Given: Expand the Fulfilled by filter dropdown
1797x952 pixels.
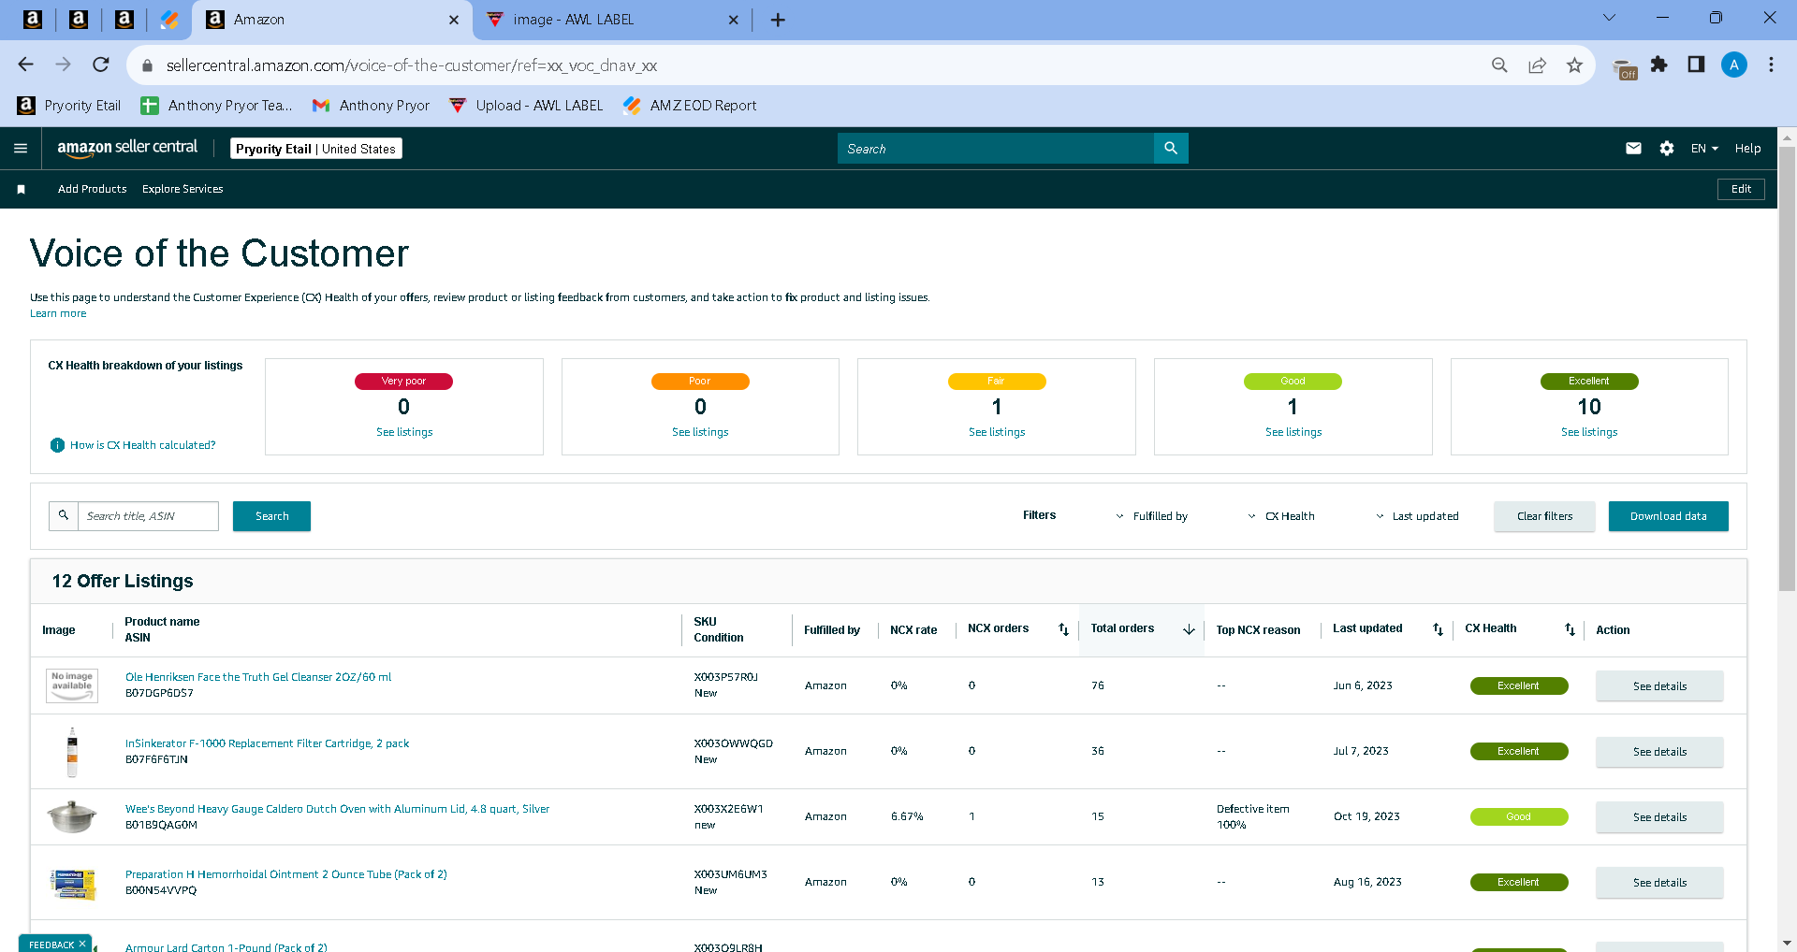Looking at the screenshot, I should [x=1152, y=516].
